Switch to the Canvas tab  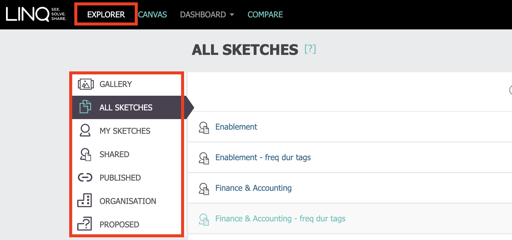[153, 14]
